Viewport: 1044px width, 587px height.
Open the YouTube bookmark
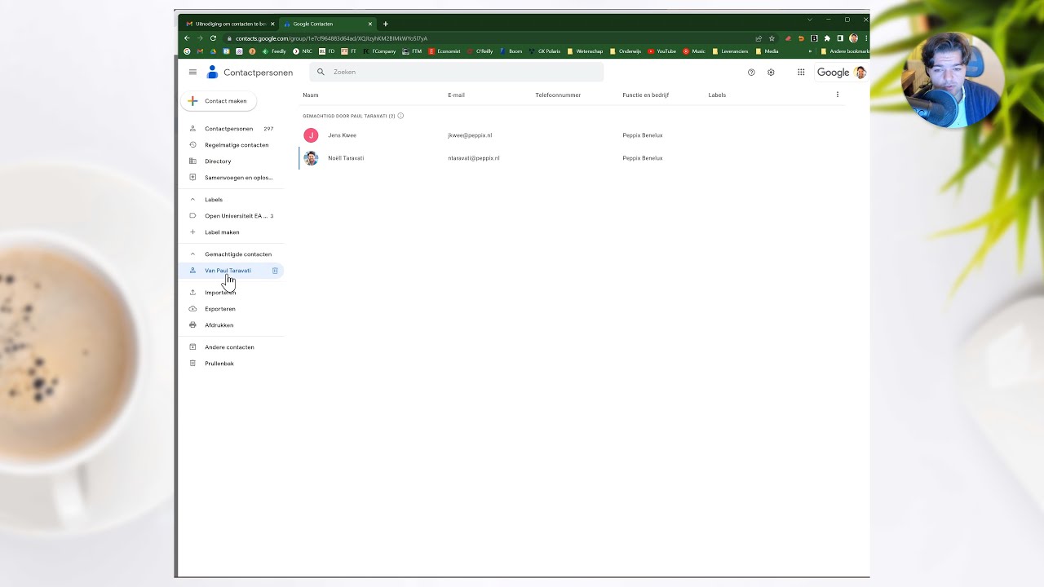coord(661,51)
